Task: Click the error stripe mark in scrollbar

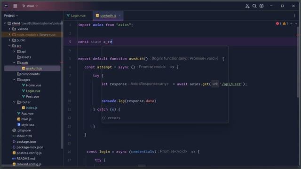Action: coord(297,35)
